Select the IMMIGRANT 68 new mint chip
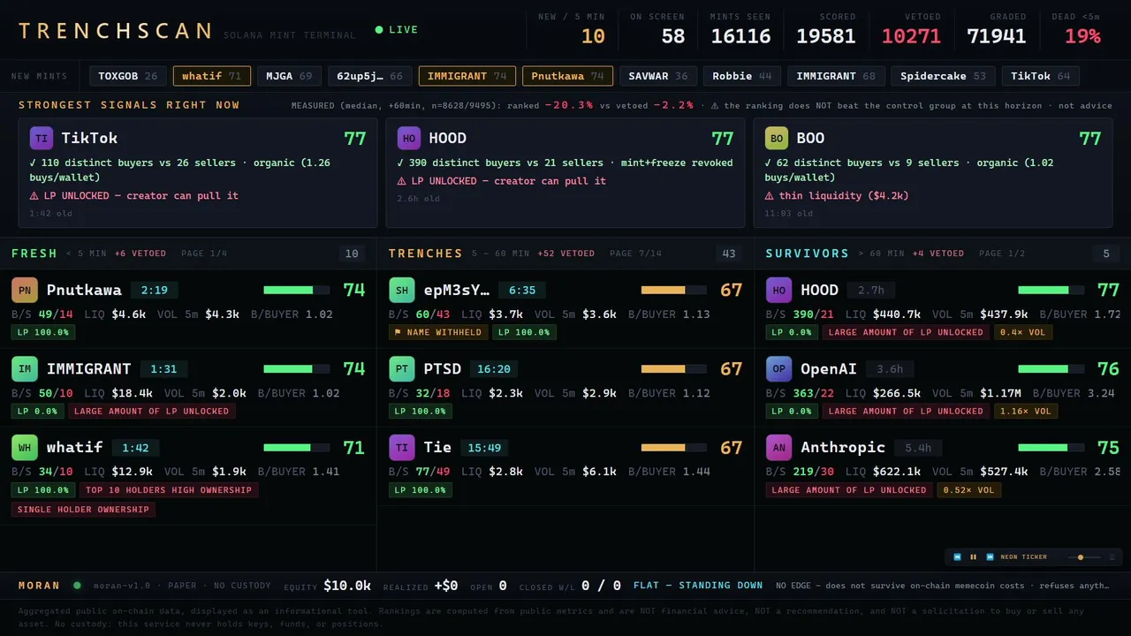 pos(836,76)
